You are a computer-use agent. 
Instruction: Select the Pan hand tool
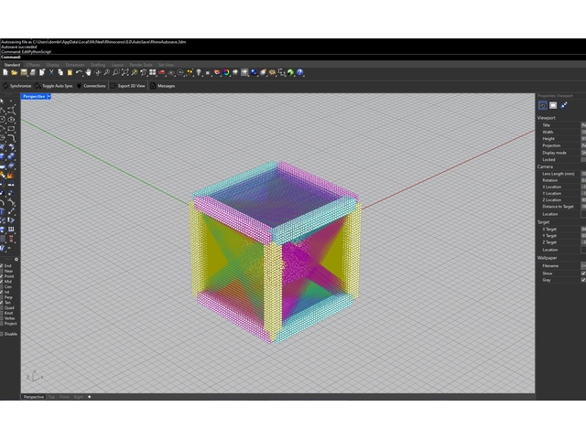pos(88,72)
